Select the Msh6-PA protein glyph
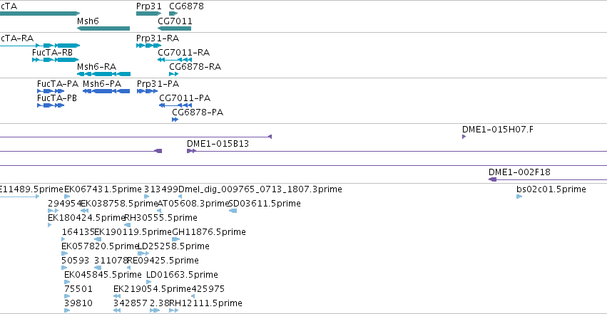This screenshot has width=607, height=314. [x=106, y=91]
